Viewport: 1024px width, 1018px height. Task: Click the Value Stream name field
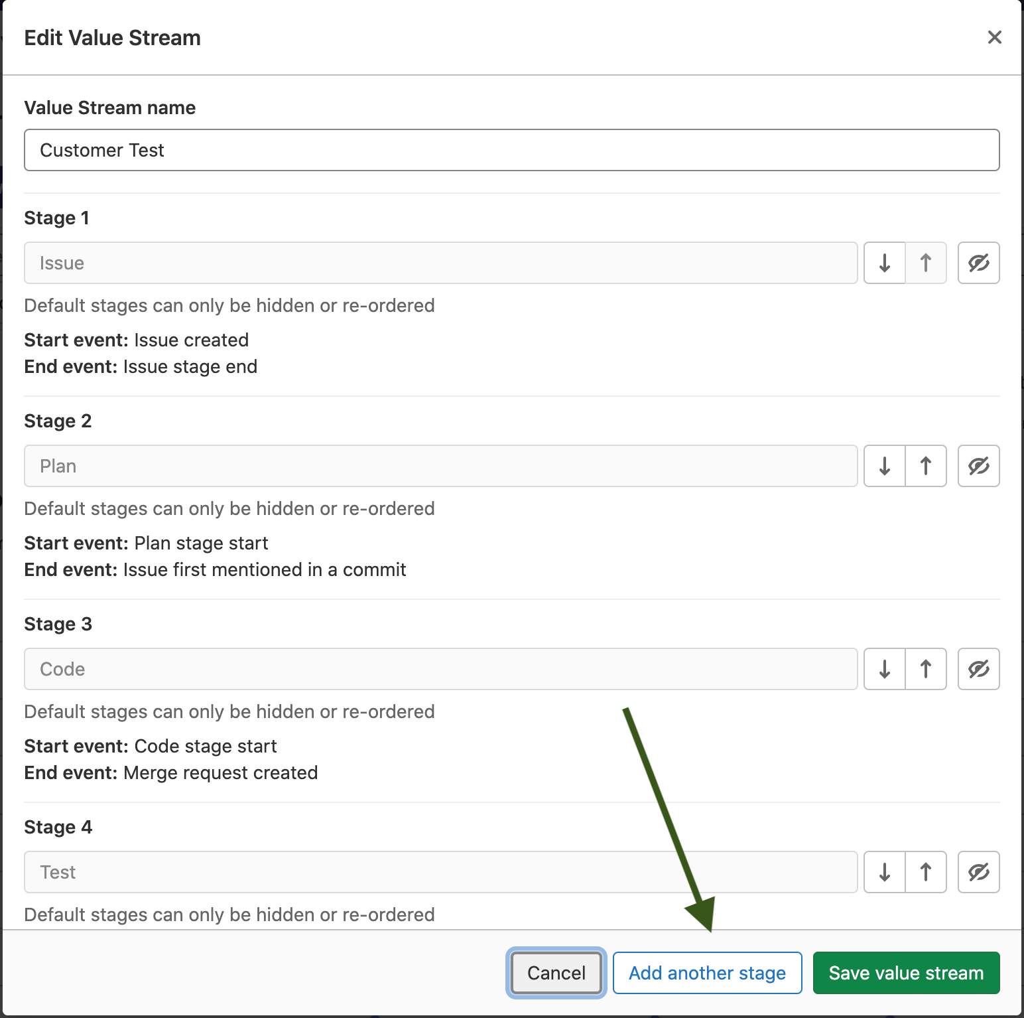[511, 150]
